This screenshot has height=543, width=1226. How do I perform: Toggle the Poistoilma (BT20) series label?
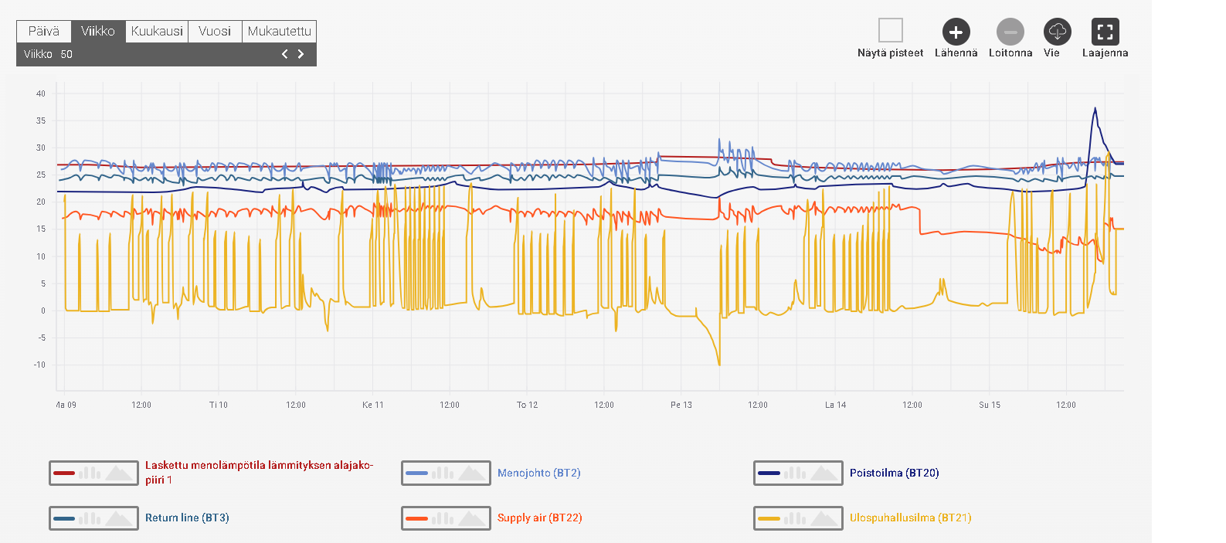click(894, 473)
